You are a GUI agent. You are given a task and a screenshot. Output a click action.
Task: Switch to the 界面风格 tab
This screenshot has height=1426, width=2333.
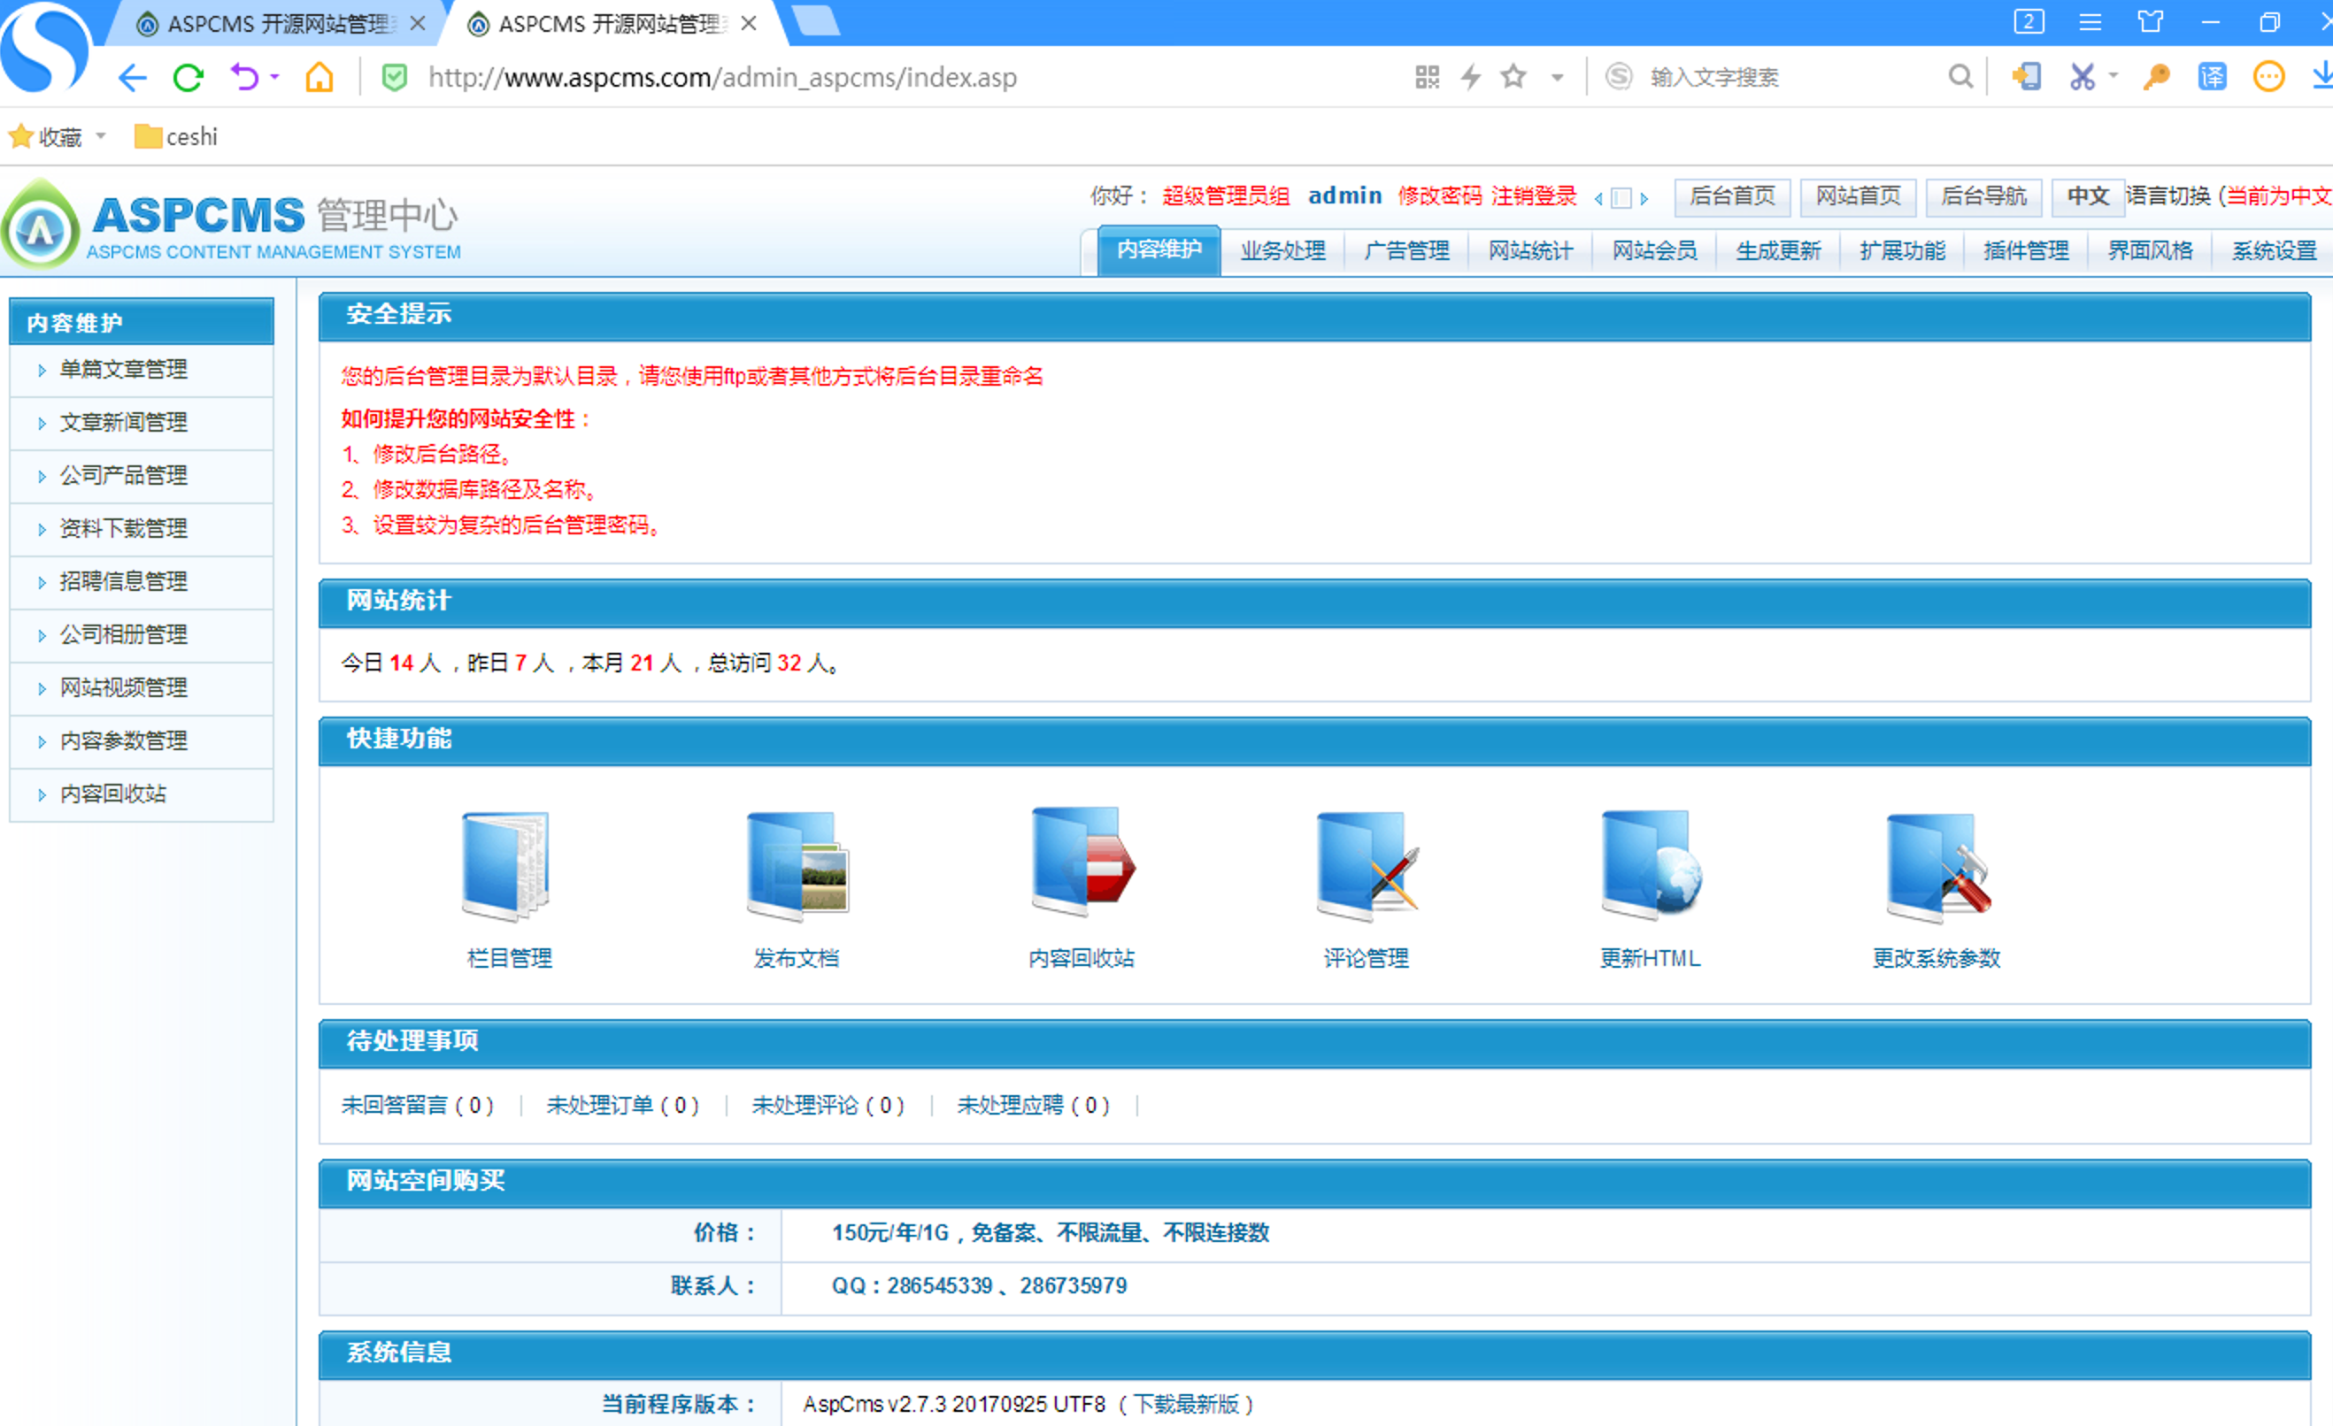tap(2151, 250)
